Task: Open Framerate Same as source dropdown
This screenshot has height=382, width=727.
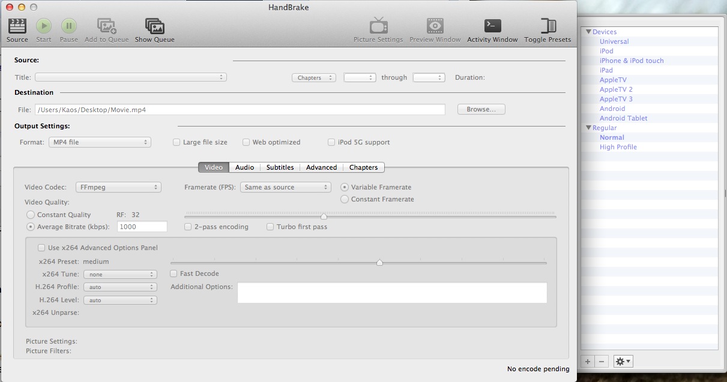Action: click(285, 187)
